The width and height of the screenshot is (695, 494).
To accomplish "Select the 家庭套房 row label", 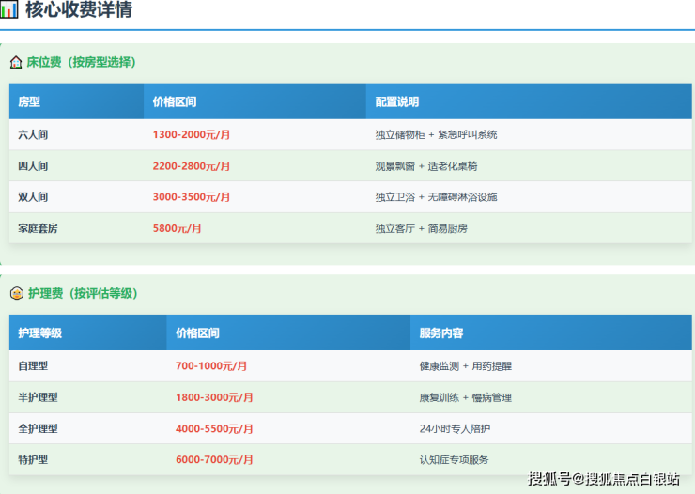I will tap(38, 228).
